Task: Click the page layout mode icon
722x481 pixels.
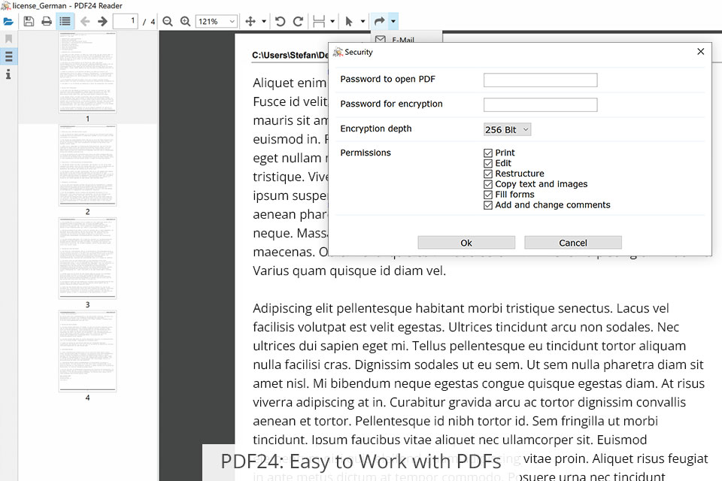Action: pyautogui.click(x=319, y=22)
